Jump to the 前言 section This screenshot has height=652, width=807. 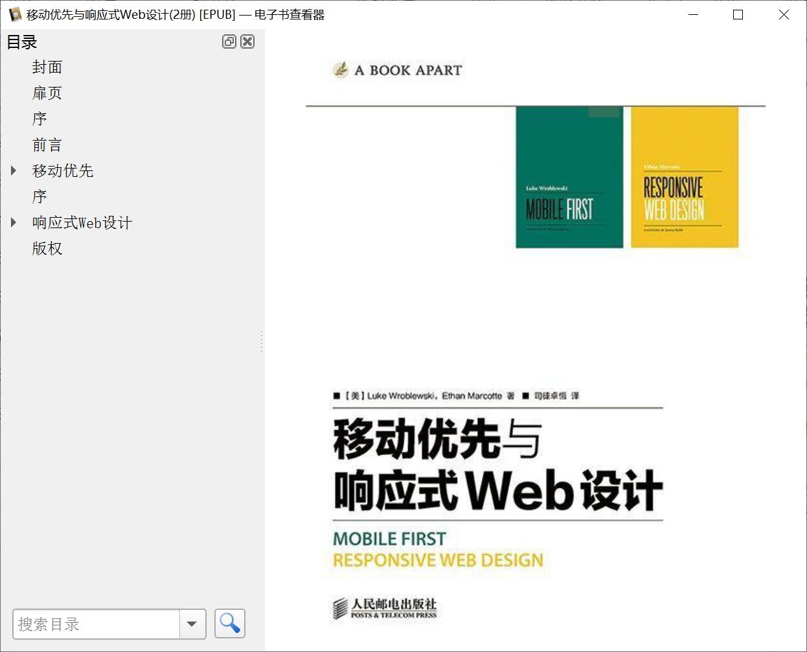tap(47, 145)
